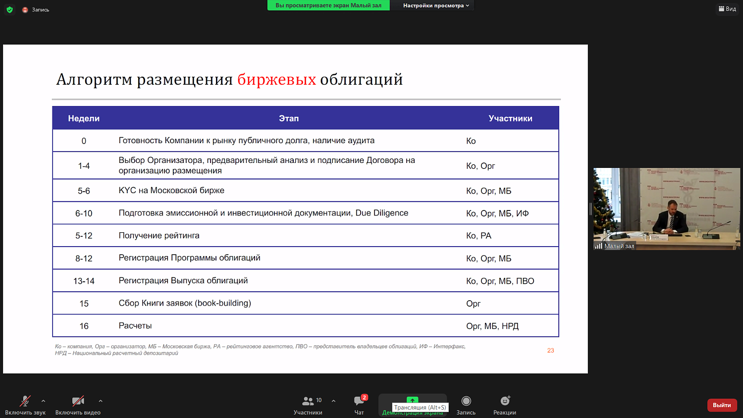The image size is (743, 418).
Task: Click the Недели column header
Action: click(84, 118)
